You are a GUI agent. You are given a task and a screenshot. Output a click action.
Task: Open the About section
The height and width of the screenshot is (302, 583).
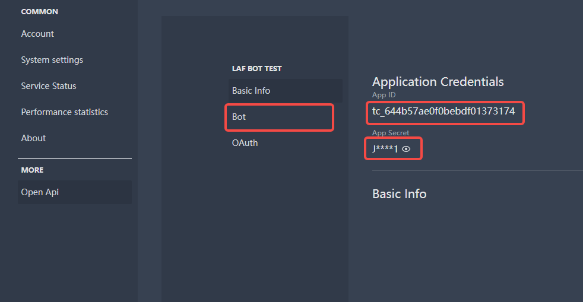[33, 138]
